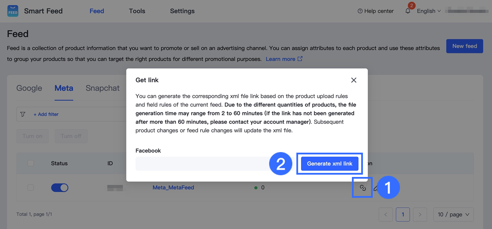Click the New feed button

coord(465,46)
